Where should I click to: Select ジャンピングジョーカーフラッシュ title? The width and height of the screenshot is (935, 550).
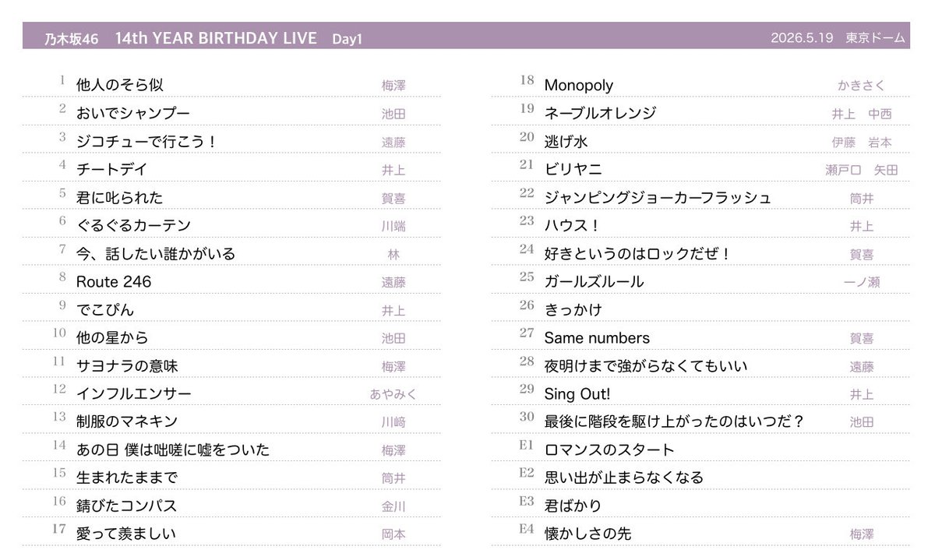658,197
